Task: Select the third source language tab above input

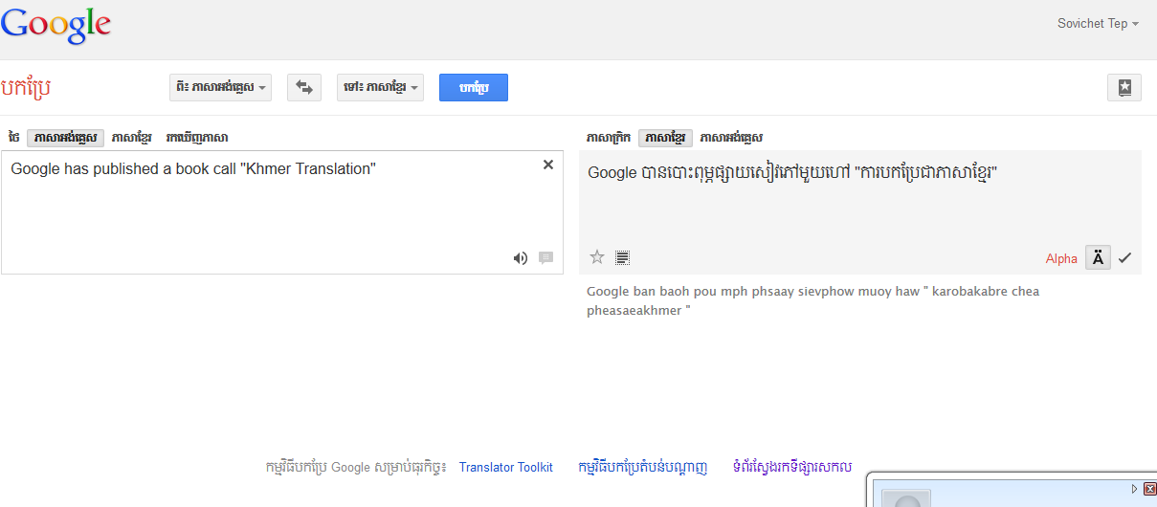Action: point(196,138)
